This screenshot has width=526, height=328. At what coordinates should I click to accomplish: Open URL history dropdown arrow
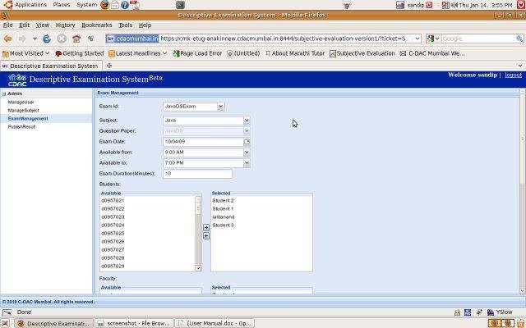(x=418, y=39)
